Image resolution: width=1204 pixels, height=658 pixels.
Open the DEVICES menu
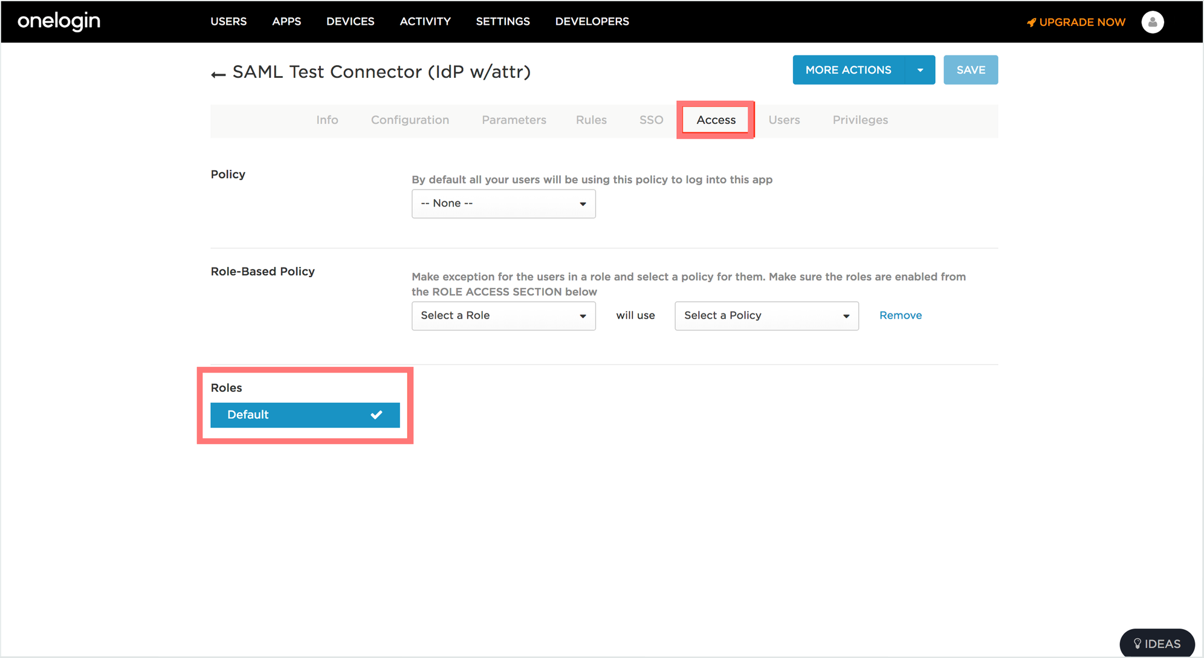351,21
